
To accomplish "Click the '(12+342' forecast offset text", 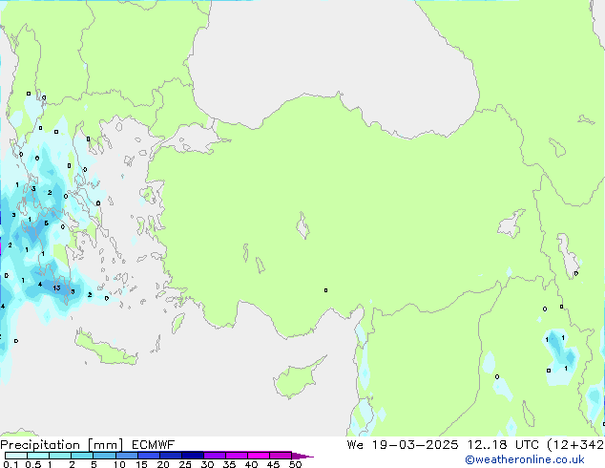I will point(575,445).
